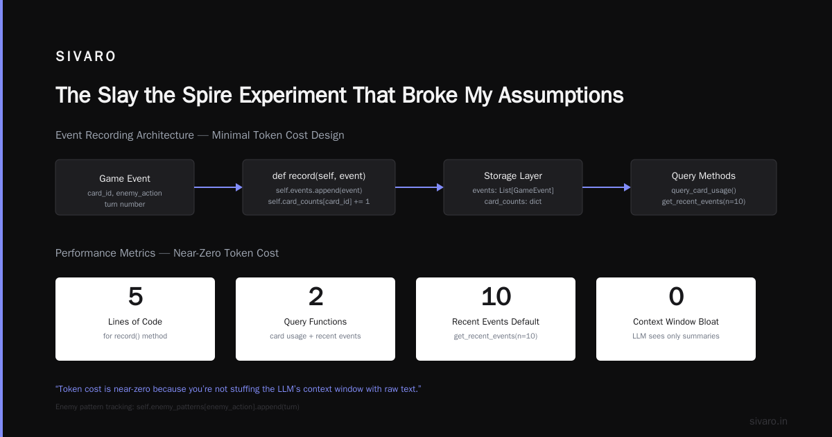832x437 pixels.
Task: Click the enemy pattern tracking footnote
Action: click(x=177, y=406)
